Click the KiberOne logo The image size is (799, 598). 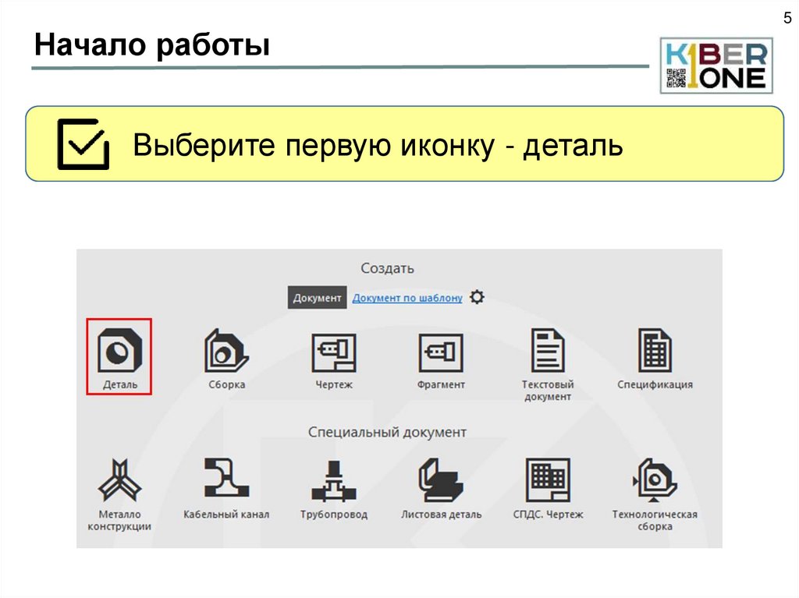click(716, 65)
